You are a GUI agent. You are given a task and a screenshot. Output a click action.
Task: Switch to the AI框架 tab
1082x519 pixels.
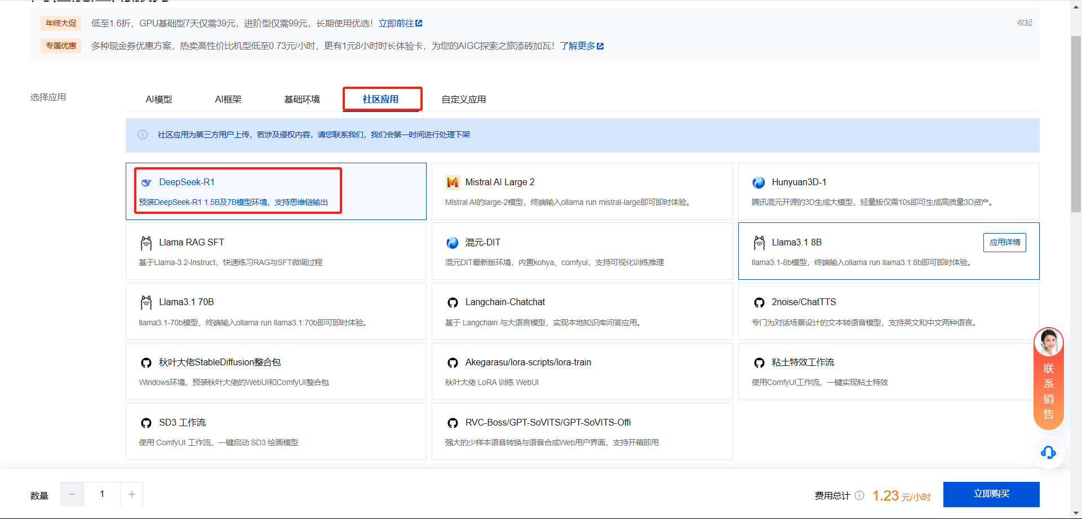tap(228, 100)
